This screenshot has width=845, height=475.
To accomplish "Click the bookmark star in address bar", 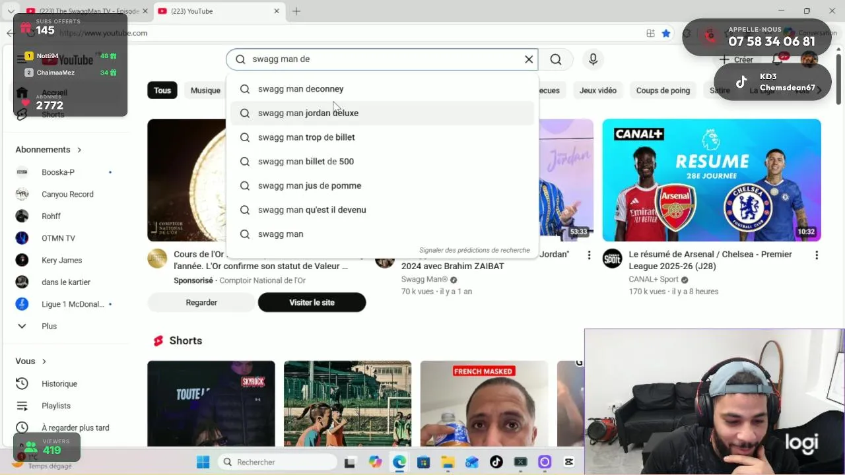I will pos(666,33).
